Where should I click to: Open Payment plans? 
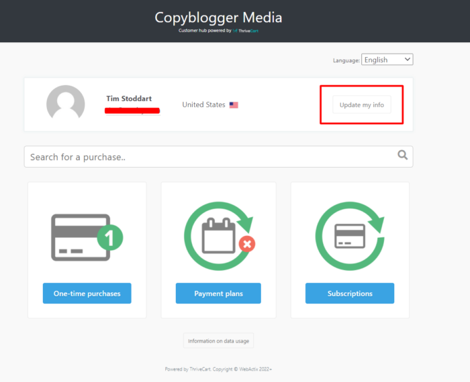[x=218, y=293]
